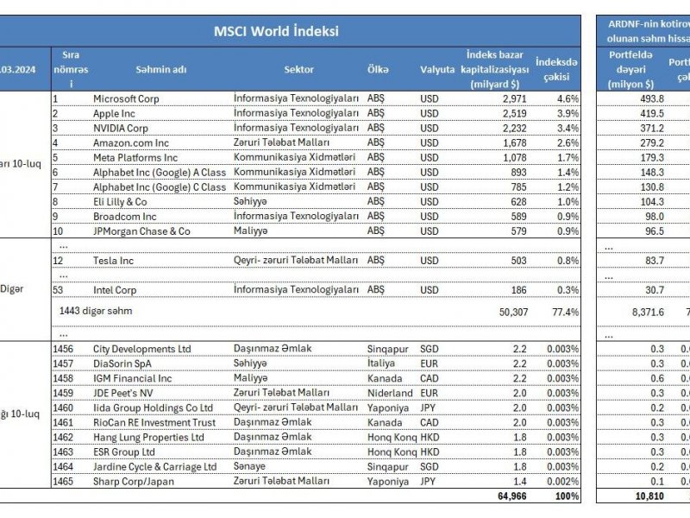The width and height of the screenshot is (690, 518).
Task: Select the 'JPMorgan Chase & Co' cell
Action: [141, 231]
